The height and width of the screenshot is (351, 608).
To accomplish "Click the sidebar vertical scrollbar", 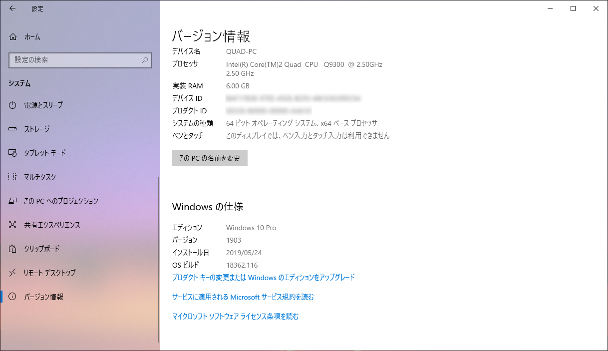I will [159, 260].
